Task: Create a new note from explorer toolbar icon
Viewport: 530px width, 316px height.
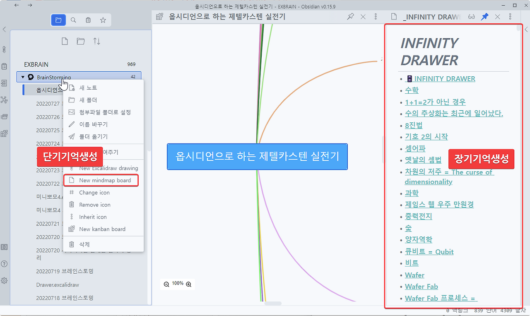Action: (x=65, y=41)
